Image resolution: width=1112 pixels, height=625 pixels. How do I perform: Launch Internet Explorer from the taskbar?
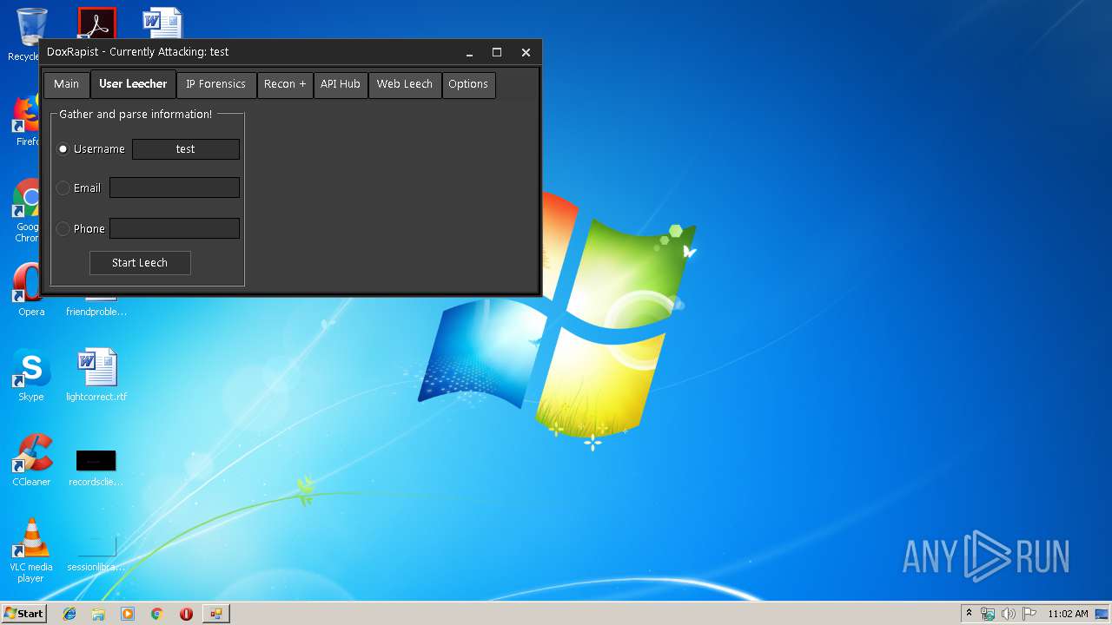click(x=69, y=614)
